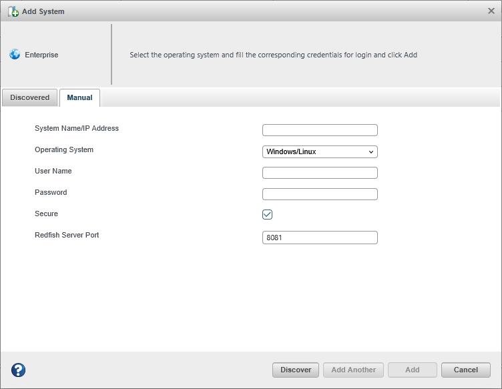
Task: Click the Cancel button
Action: 465,370
